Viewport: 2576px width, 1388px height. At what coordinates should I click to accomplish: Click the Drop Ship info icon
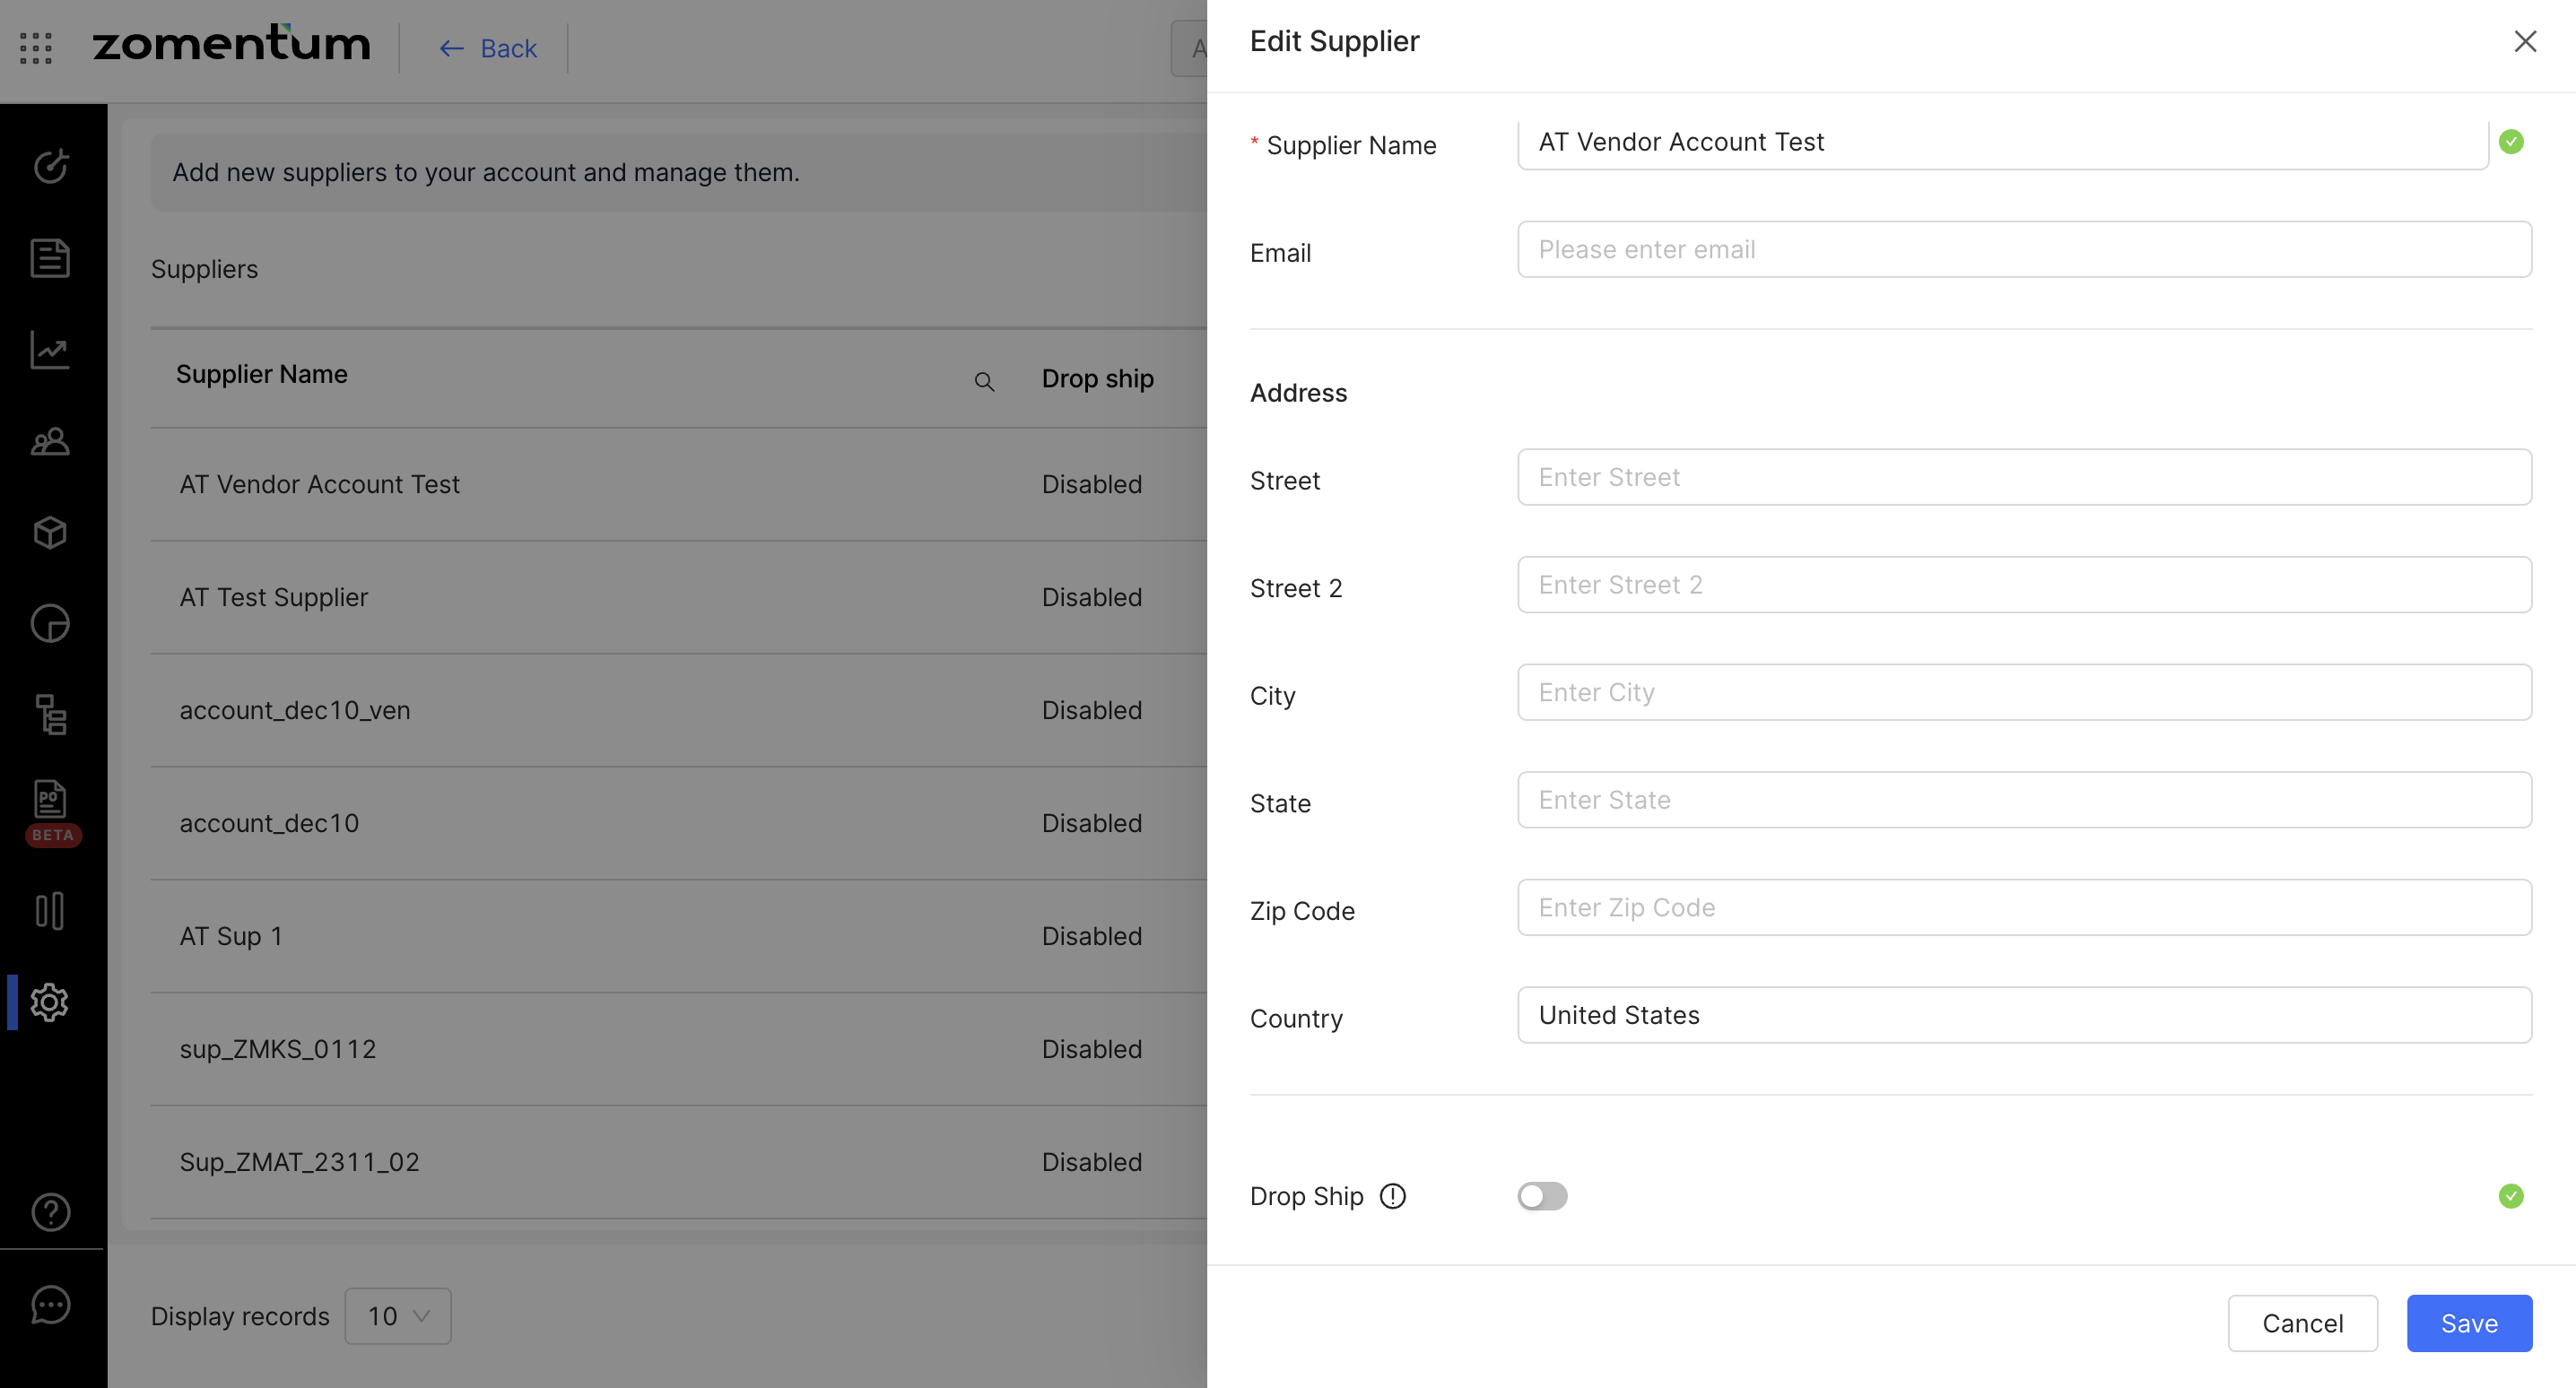tap(1393, 1196)
